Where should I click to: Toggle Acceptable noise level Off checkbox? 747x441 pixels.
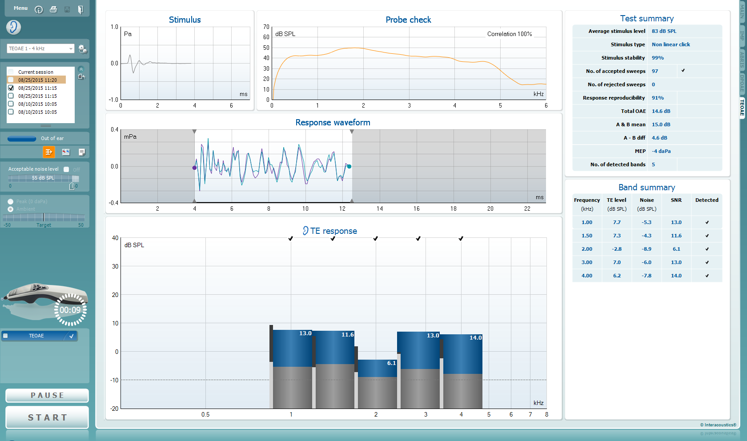[66, 169]
